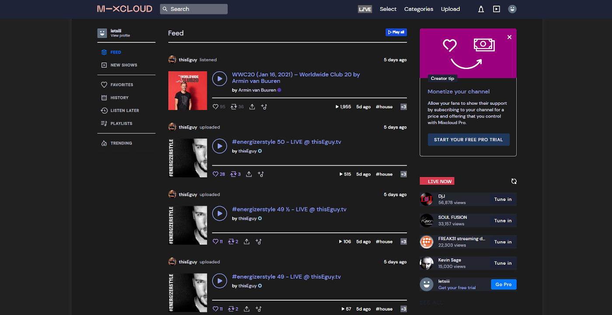This screenshot has height=315, width=612.
Task: Repost the #energizerstyle 50 show
Action: pos(233,174)
